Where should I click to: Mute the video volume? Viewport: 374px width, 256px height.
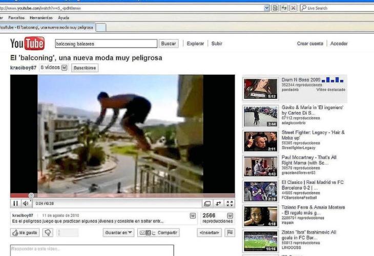[26, 203]
